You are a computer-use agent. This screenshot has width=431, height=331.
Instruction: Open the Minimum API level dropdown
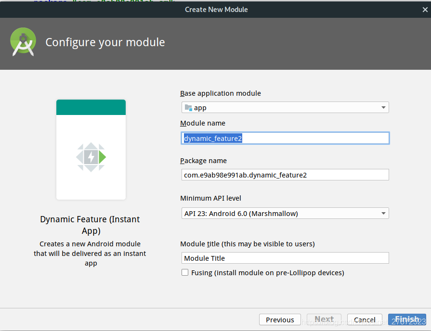click(285, 213)
